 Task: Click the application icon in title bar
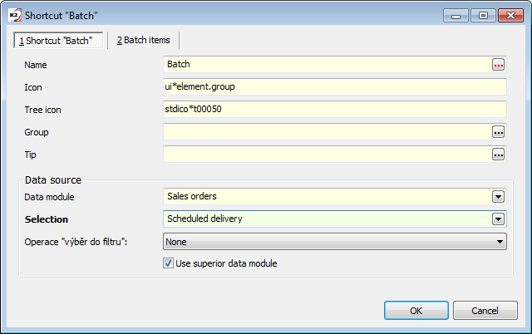click(12, 13)
